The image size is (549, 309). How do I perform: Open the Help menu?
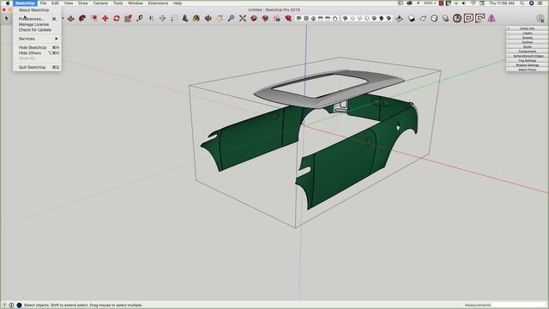(178, 3)
